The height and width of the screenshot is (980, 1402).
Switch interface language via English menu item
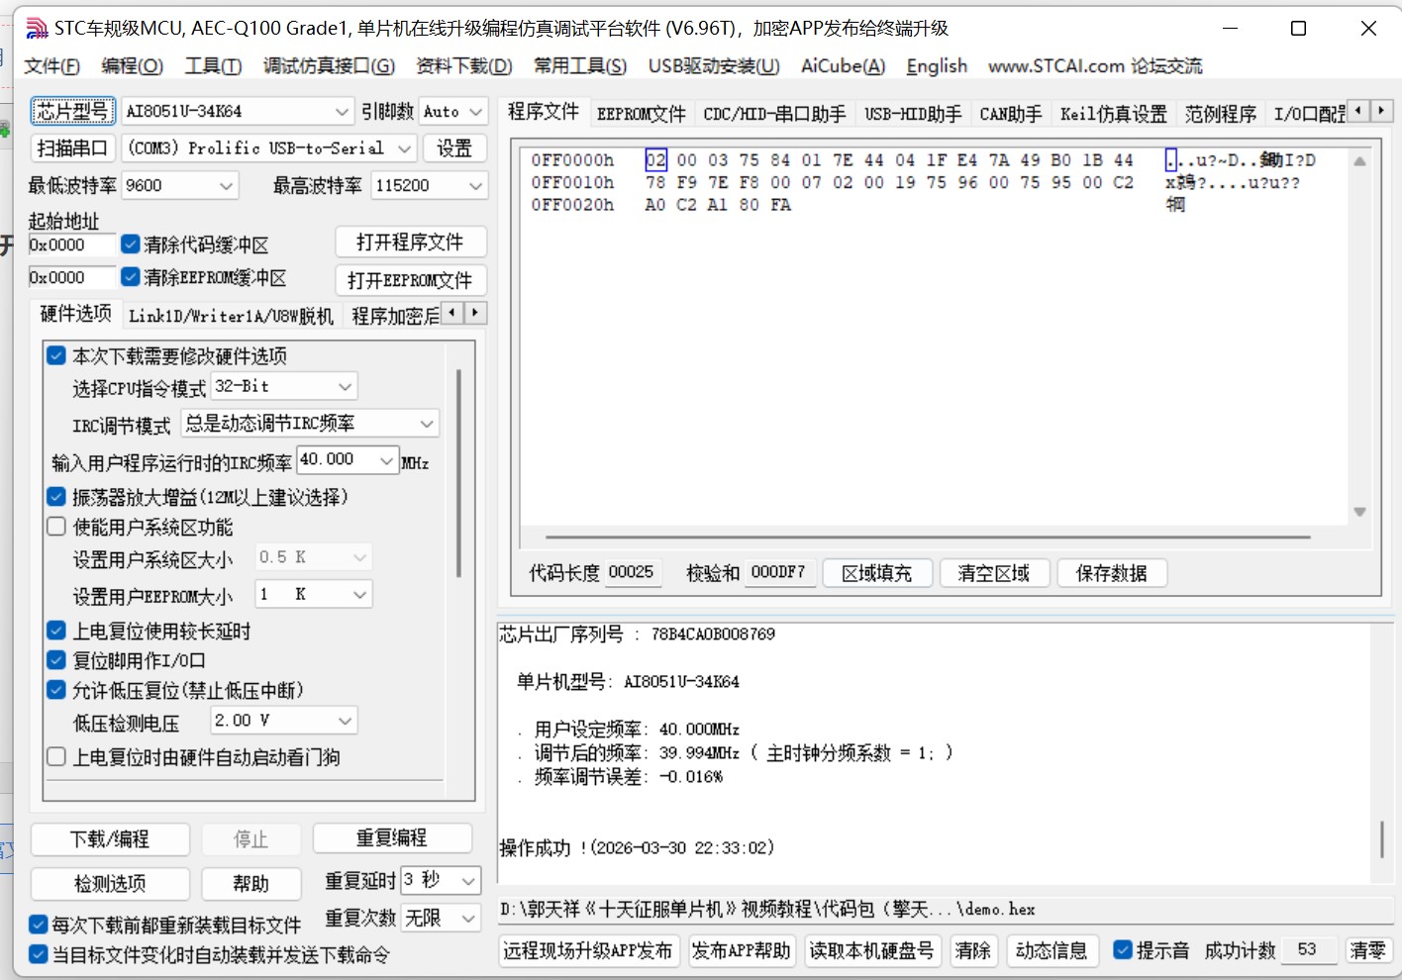(936, 65)
